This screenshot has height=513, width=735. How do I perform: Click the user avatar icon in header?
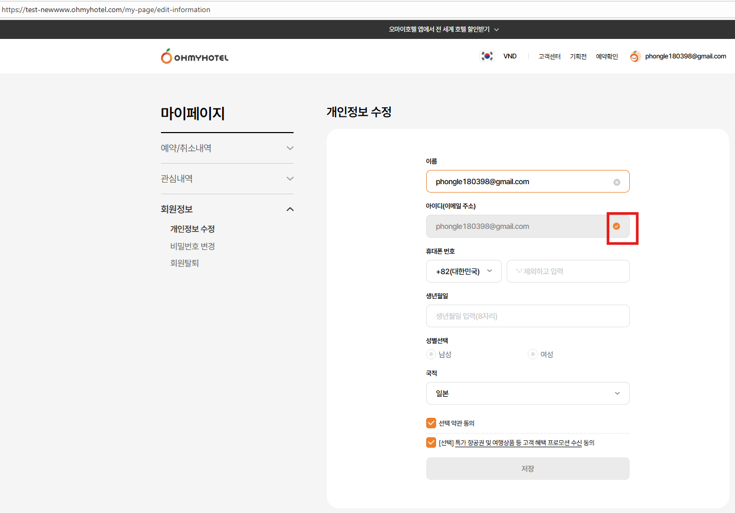pos(635,56)
